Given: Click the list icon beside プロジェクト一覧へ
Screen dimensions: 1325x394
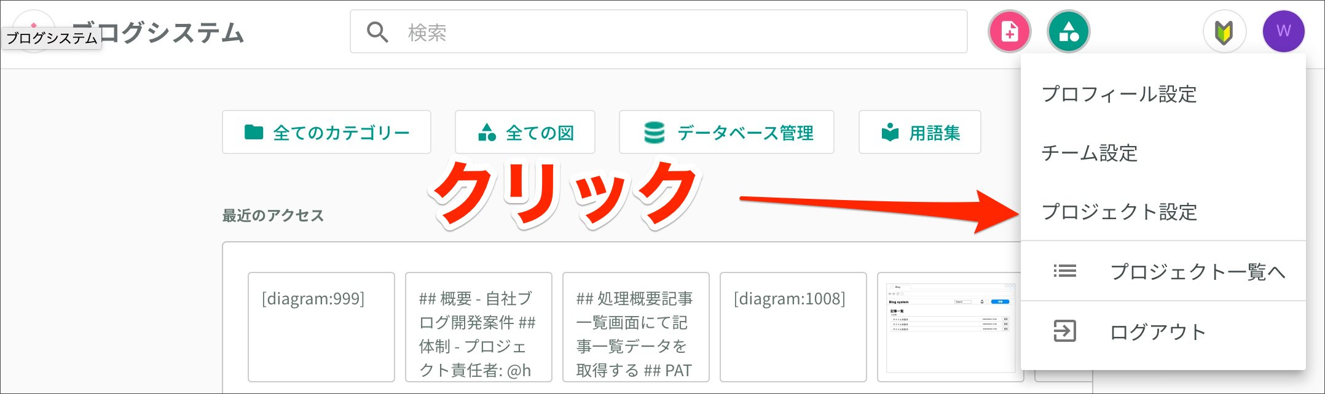Looking at the screenshot, I should (1064, 271).
